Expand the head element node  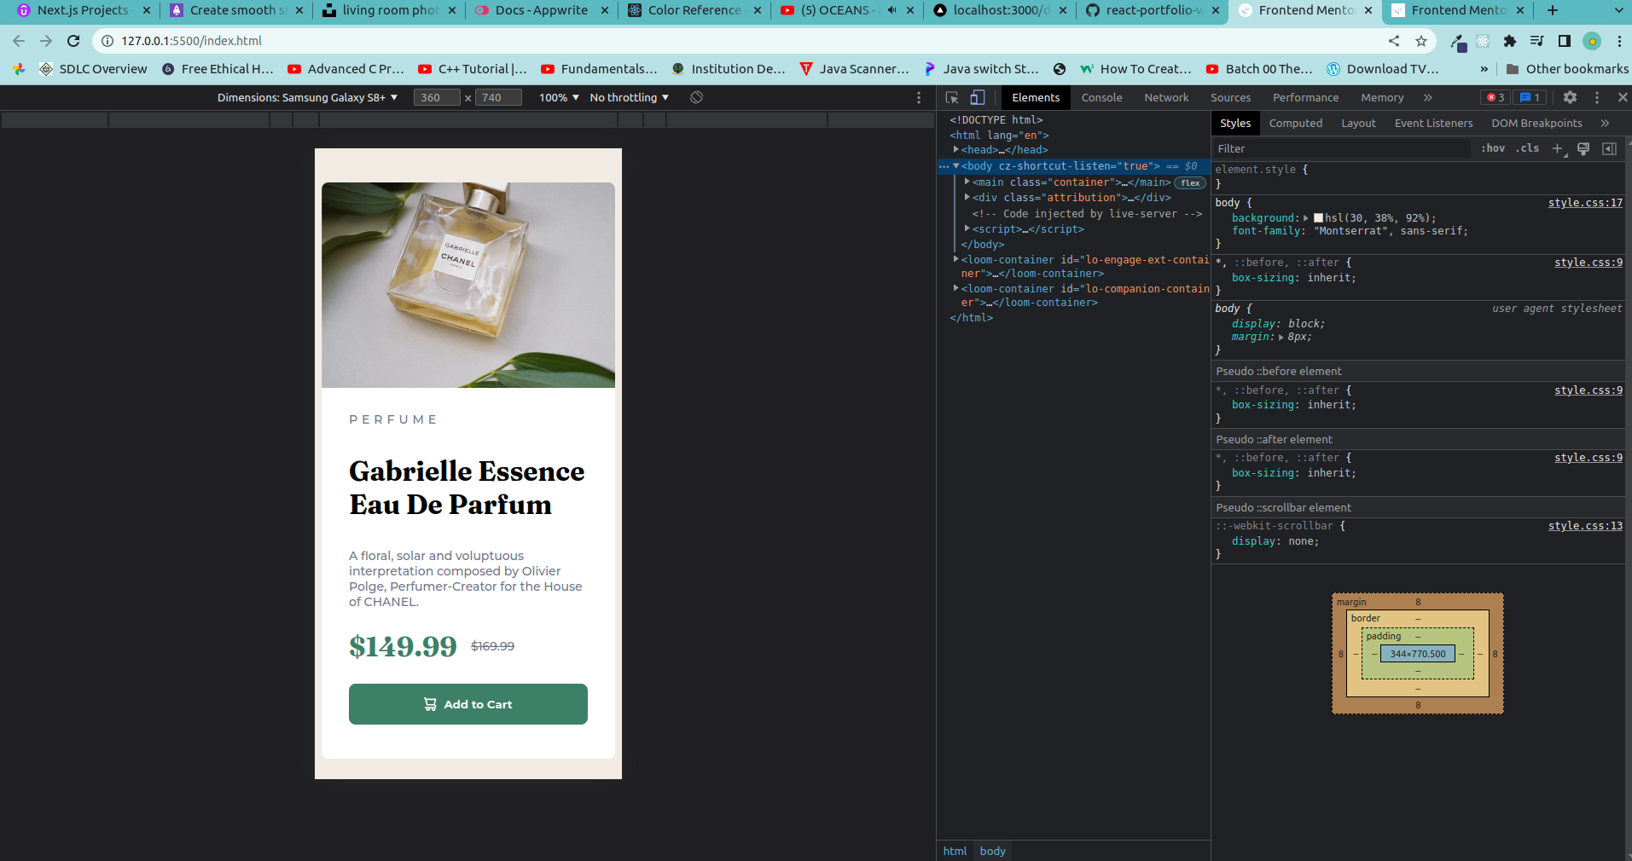tap(956, 149)
